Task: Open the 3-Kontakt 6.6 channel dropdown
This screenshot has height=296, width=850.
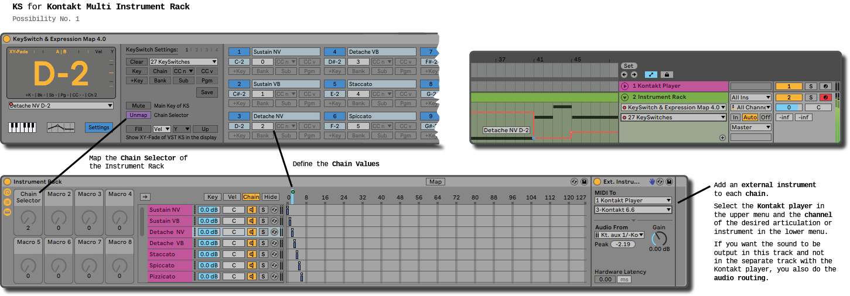Action: coord(633,209)
